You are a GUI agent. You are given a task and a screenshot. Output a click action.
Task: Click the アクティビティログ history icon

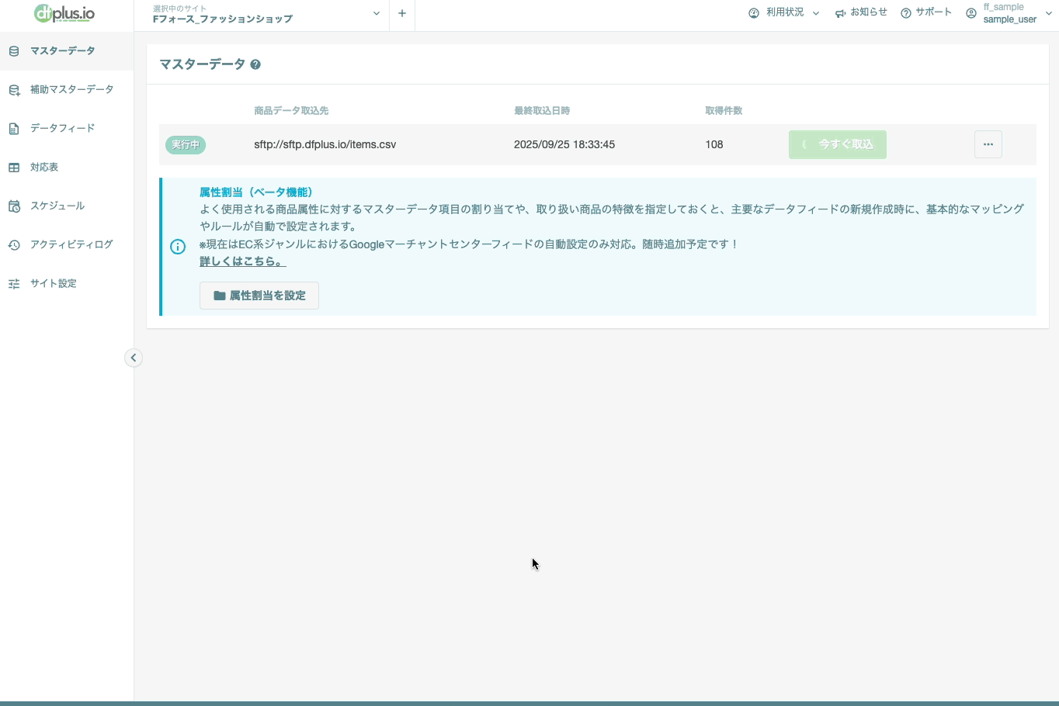(14, 245)
